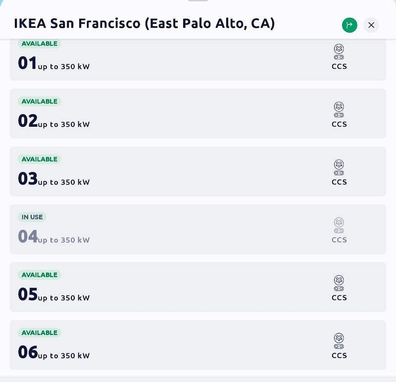Select charger 02 up to 350 kW
Screen dimensions: 396x382
click(198, 114)
